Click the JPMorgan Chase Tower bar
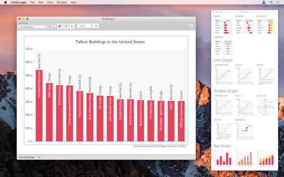The width and height of the screenshot is (284, 177). pos(181,121)
